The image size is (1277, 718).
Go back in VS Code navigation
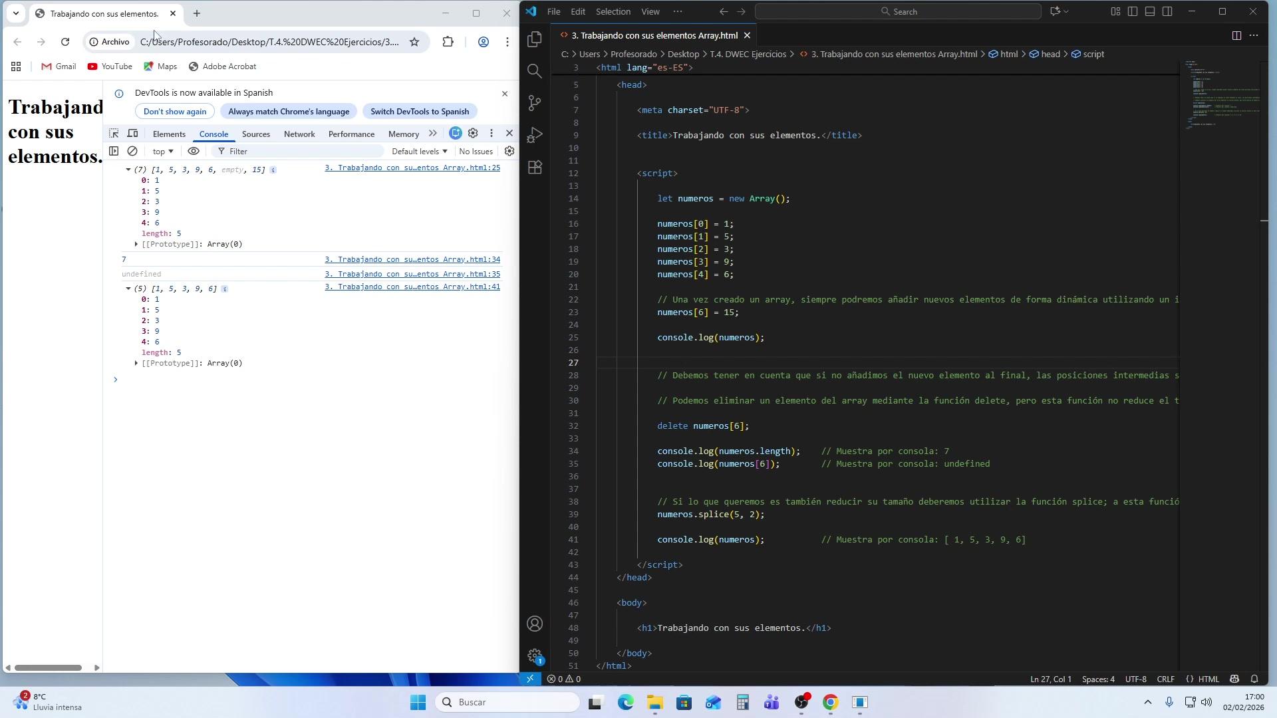tap(724, 11)
